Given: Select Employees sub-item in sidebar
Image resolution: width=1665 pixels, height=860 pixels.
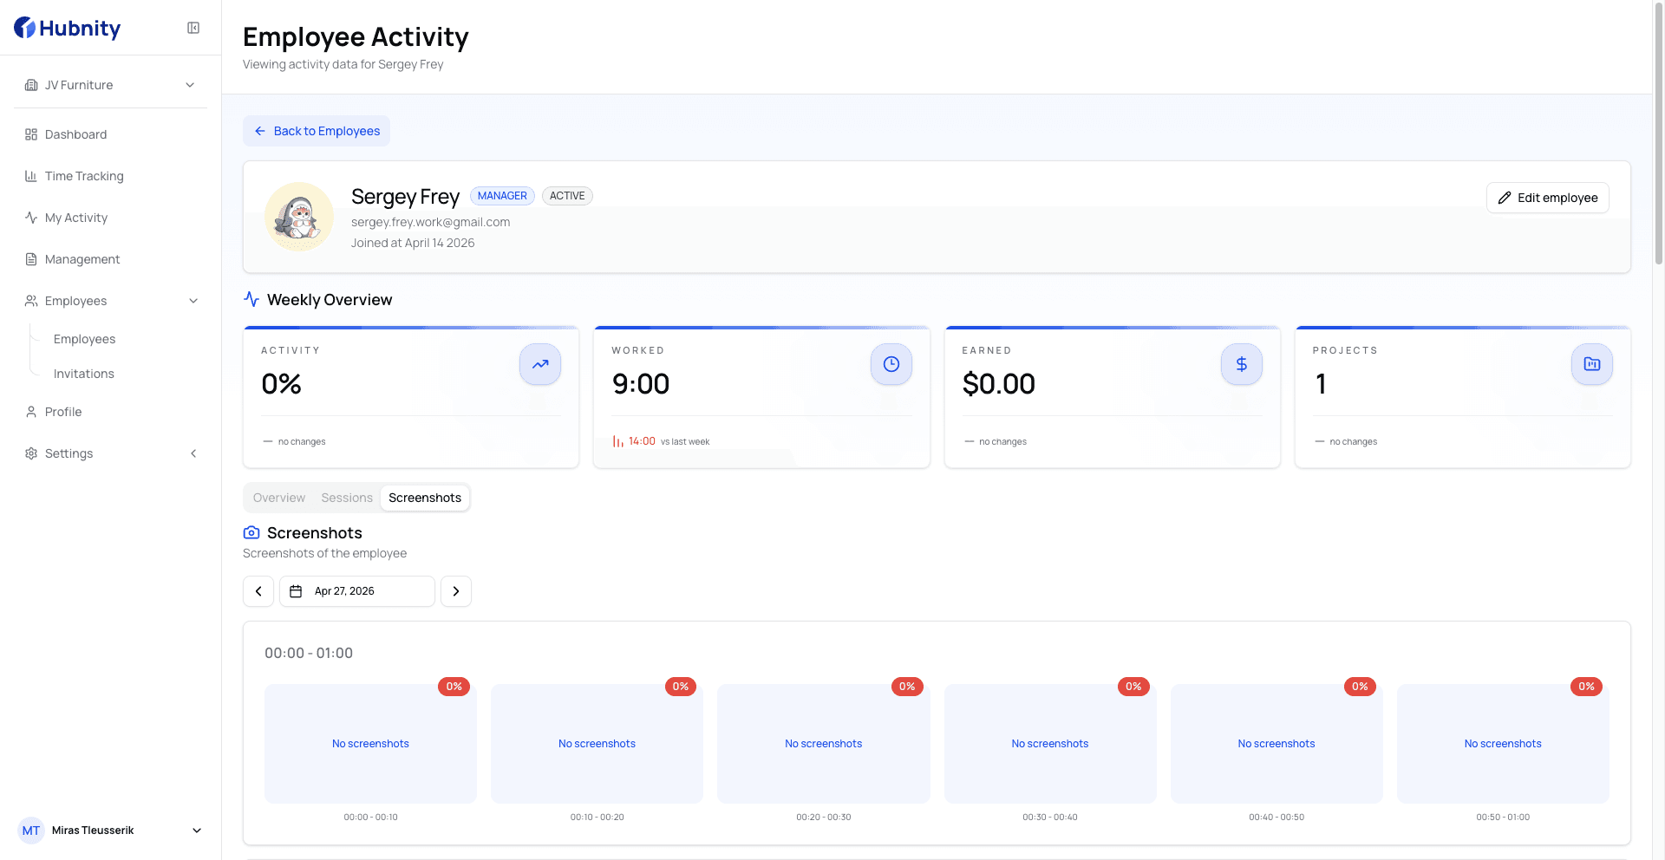Looking at the screenshot, I should point(84,339).
